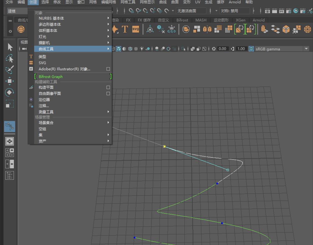The image size is (313, 245).
Task: Click the Scale tool icon
Action: (x=10, y=104)
